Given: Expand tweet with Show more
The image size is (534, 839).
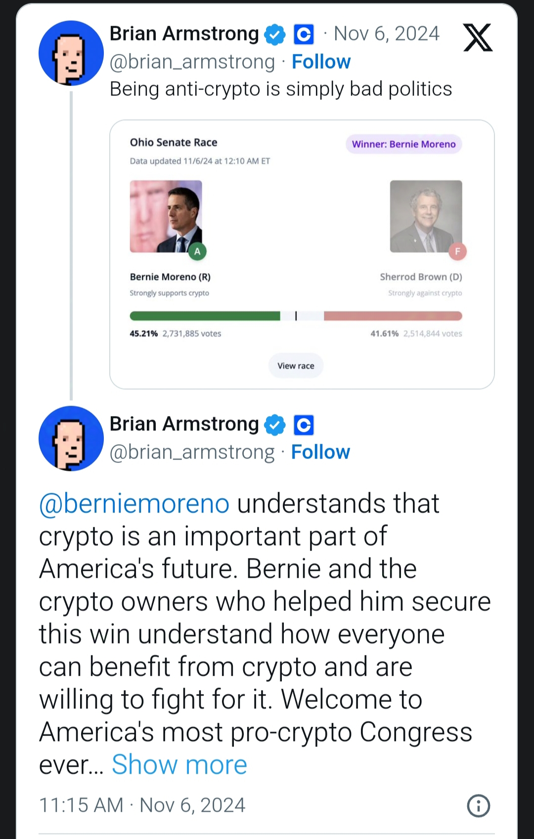Looking at the screenshot, I should pos(179,765).
